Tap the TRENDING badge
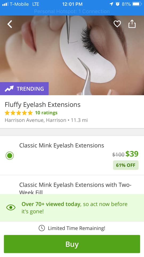 click(24, 89)
